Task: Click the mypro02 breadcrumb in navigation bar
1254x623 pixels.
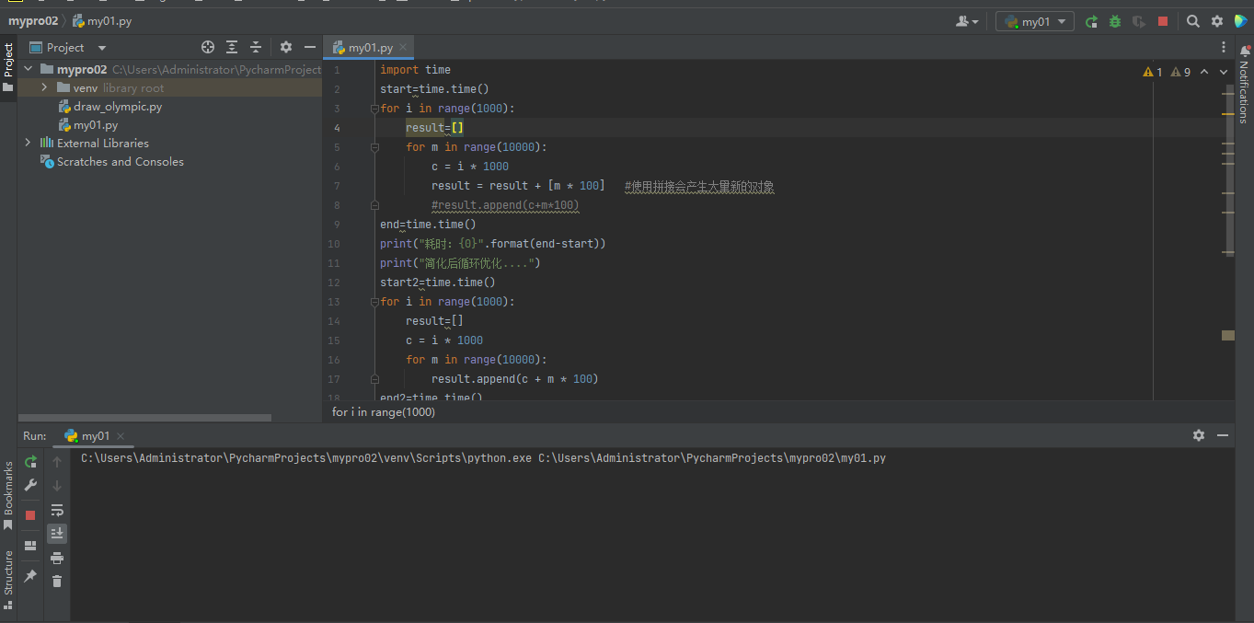Action: point(33,20)
